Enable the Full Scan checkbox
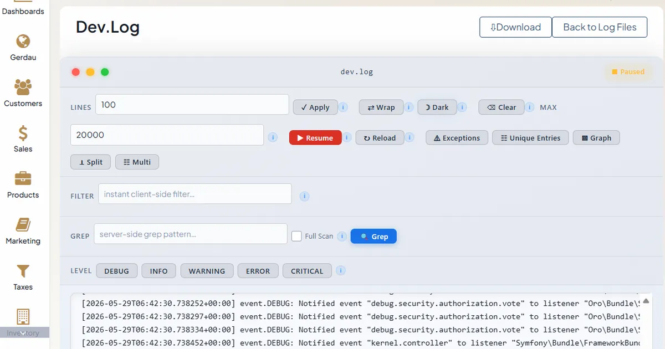The width and height of the screenshot is (665, 349). coord(296,236)
